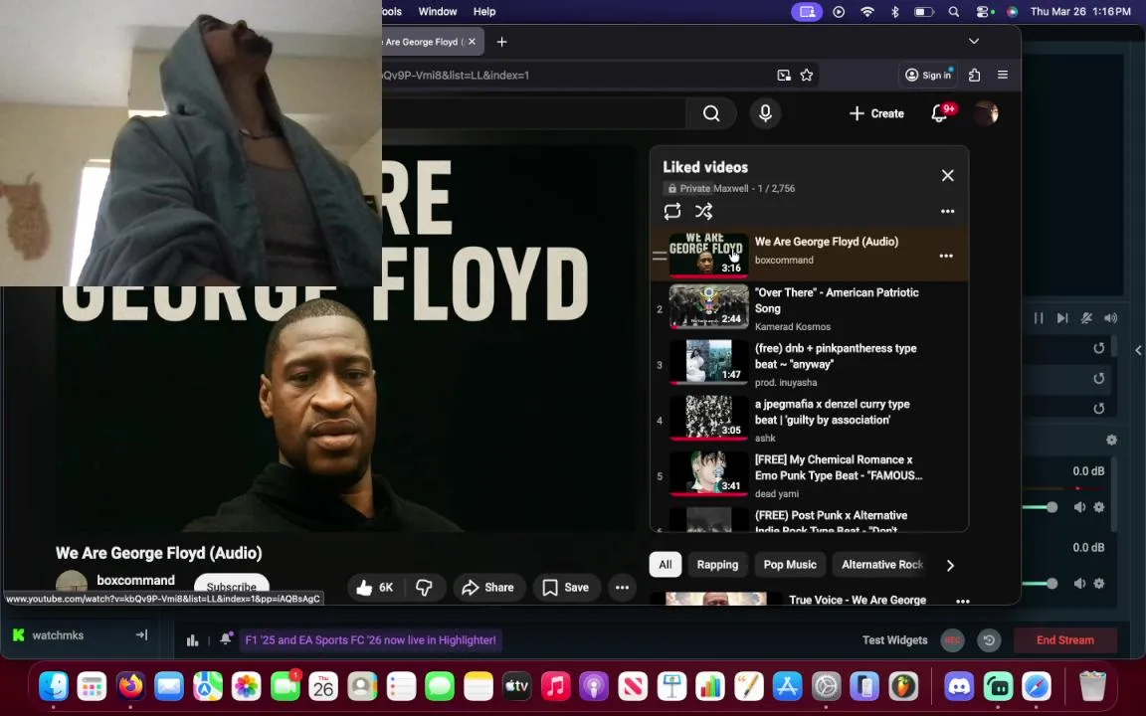Bookmark this page with the star icon

(x=806, y=75)
